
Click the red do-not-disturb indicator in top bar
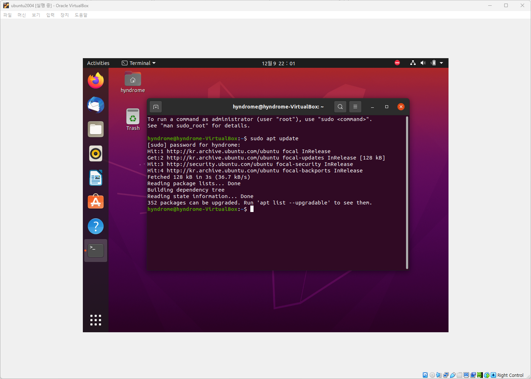(397, 63)
